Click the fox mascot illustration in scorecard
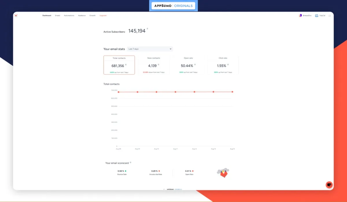The image size is (347, 202). tap(223, 173)
